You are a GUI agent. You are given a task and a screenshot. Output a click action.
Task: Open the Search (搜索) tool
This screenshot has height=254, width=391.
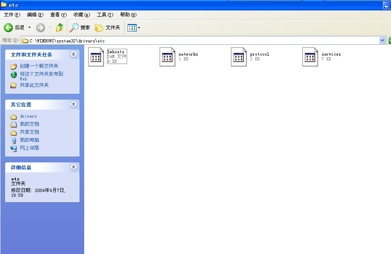[79, 27]
